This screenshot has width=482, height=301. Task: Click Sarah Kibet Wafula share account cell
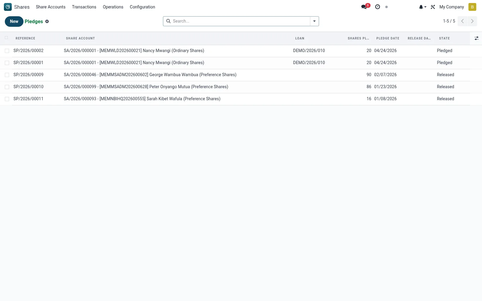click(142, 99)
